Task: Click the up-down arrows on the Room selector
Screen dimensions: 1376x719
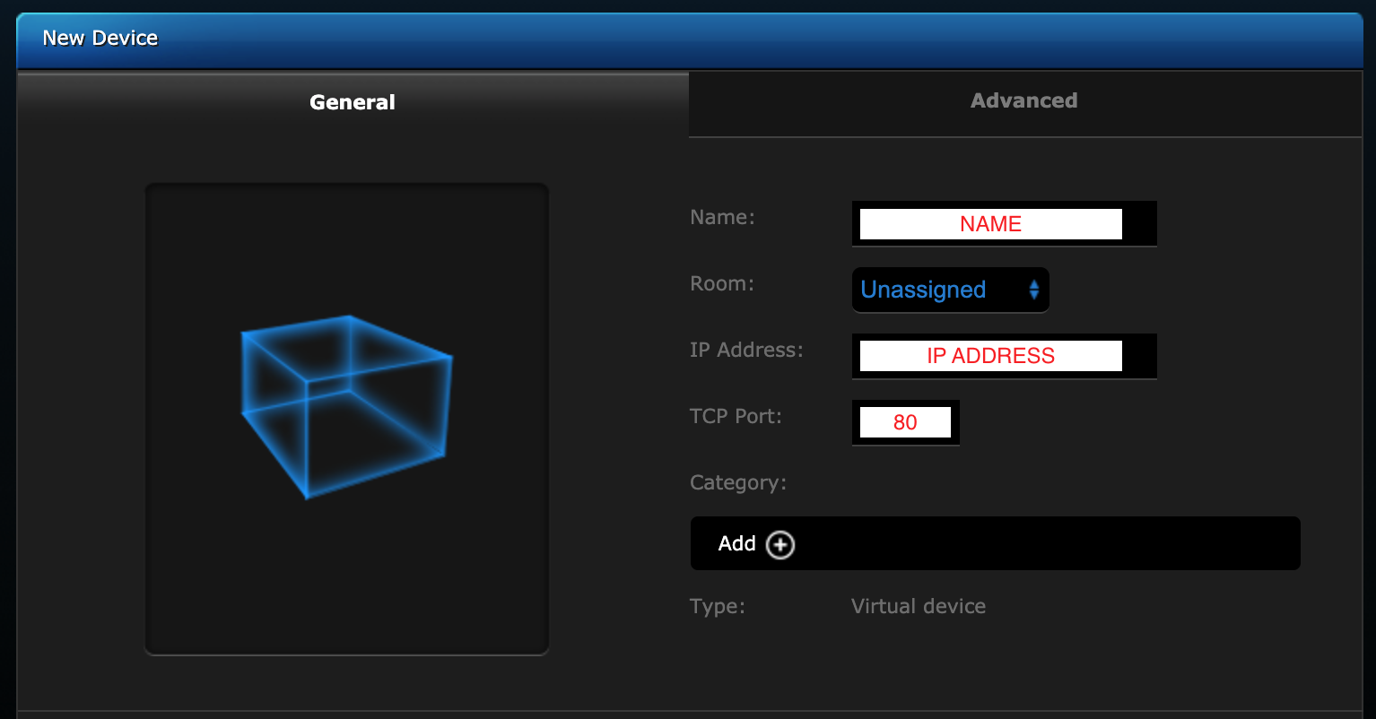Action: pyautogui.click(x=1033, y=290)
